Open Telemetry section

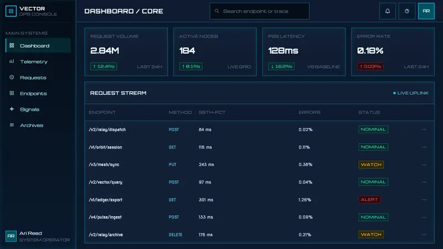38,61
